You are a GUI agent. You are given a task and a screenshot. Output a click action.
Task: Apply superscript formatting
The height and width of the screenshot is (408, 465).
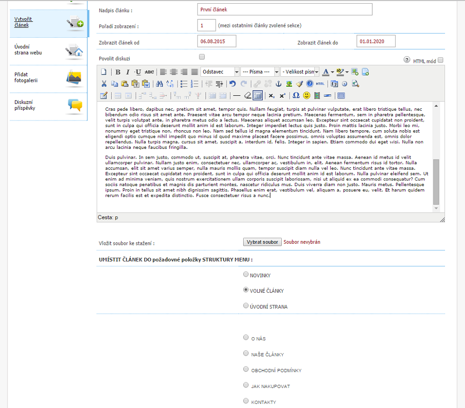pos(282,95)
